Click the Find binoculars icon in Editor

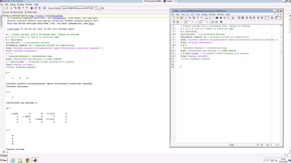pyautogui.click(x=217, y=18)
